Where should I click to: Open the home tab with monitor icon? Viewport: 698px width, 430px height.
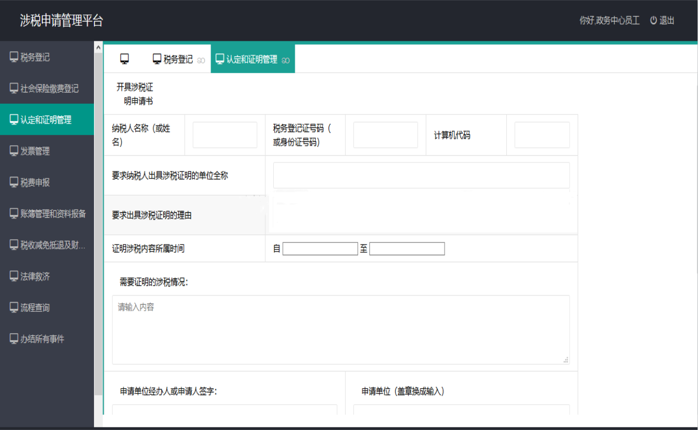pyautogui.click(x=125, y=59)
